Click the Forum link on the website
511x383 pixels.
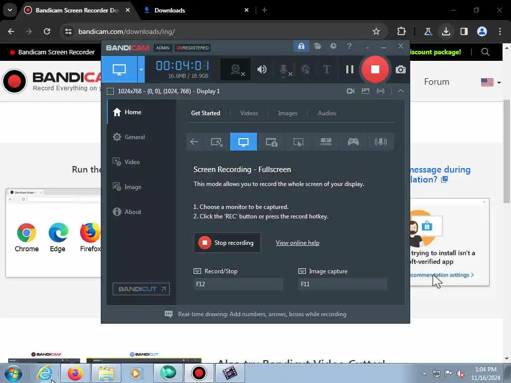[436, 82]
